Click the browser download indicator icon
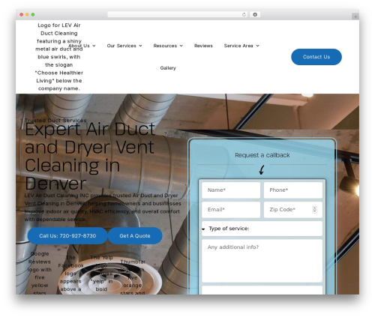Image resolution: width=375 pixels, height=317 pixels. (x=255, y=14)
